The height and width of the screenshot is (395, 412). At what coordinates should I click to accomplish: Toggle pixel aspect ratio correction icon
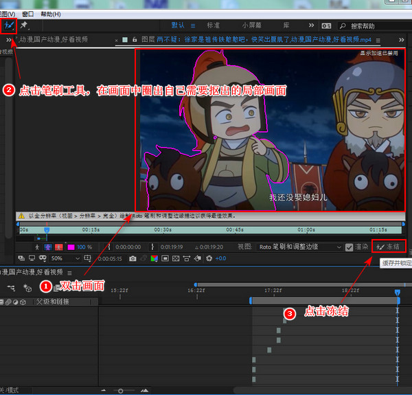pos(187,258)
